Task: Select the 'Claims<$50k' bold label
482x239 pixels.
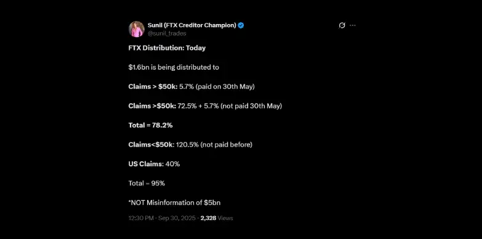Action: click(x=151, y=145)
